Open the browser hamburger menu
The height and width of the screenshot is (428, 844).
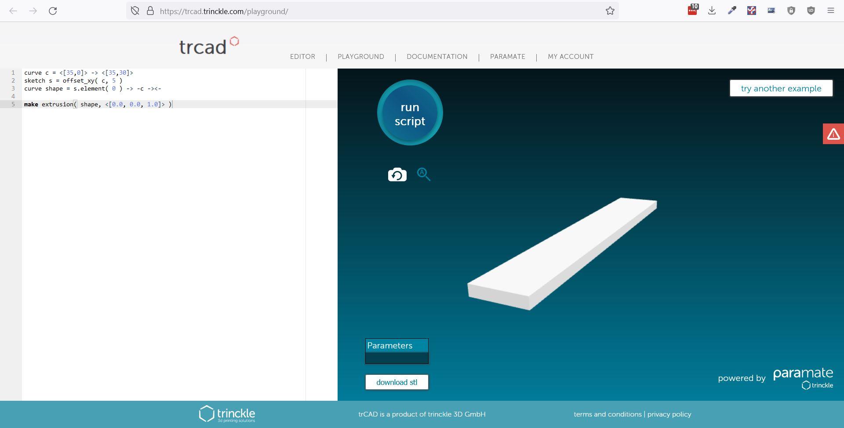[831, 10]
